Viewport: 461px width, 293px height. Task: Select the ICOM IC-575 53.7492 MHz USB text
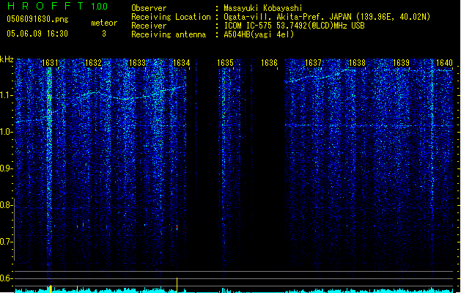click(294, 26)
